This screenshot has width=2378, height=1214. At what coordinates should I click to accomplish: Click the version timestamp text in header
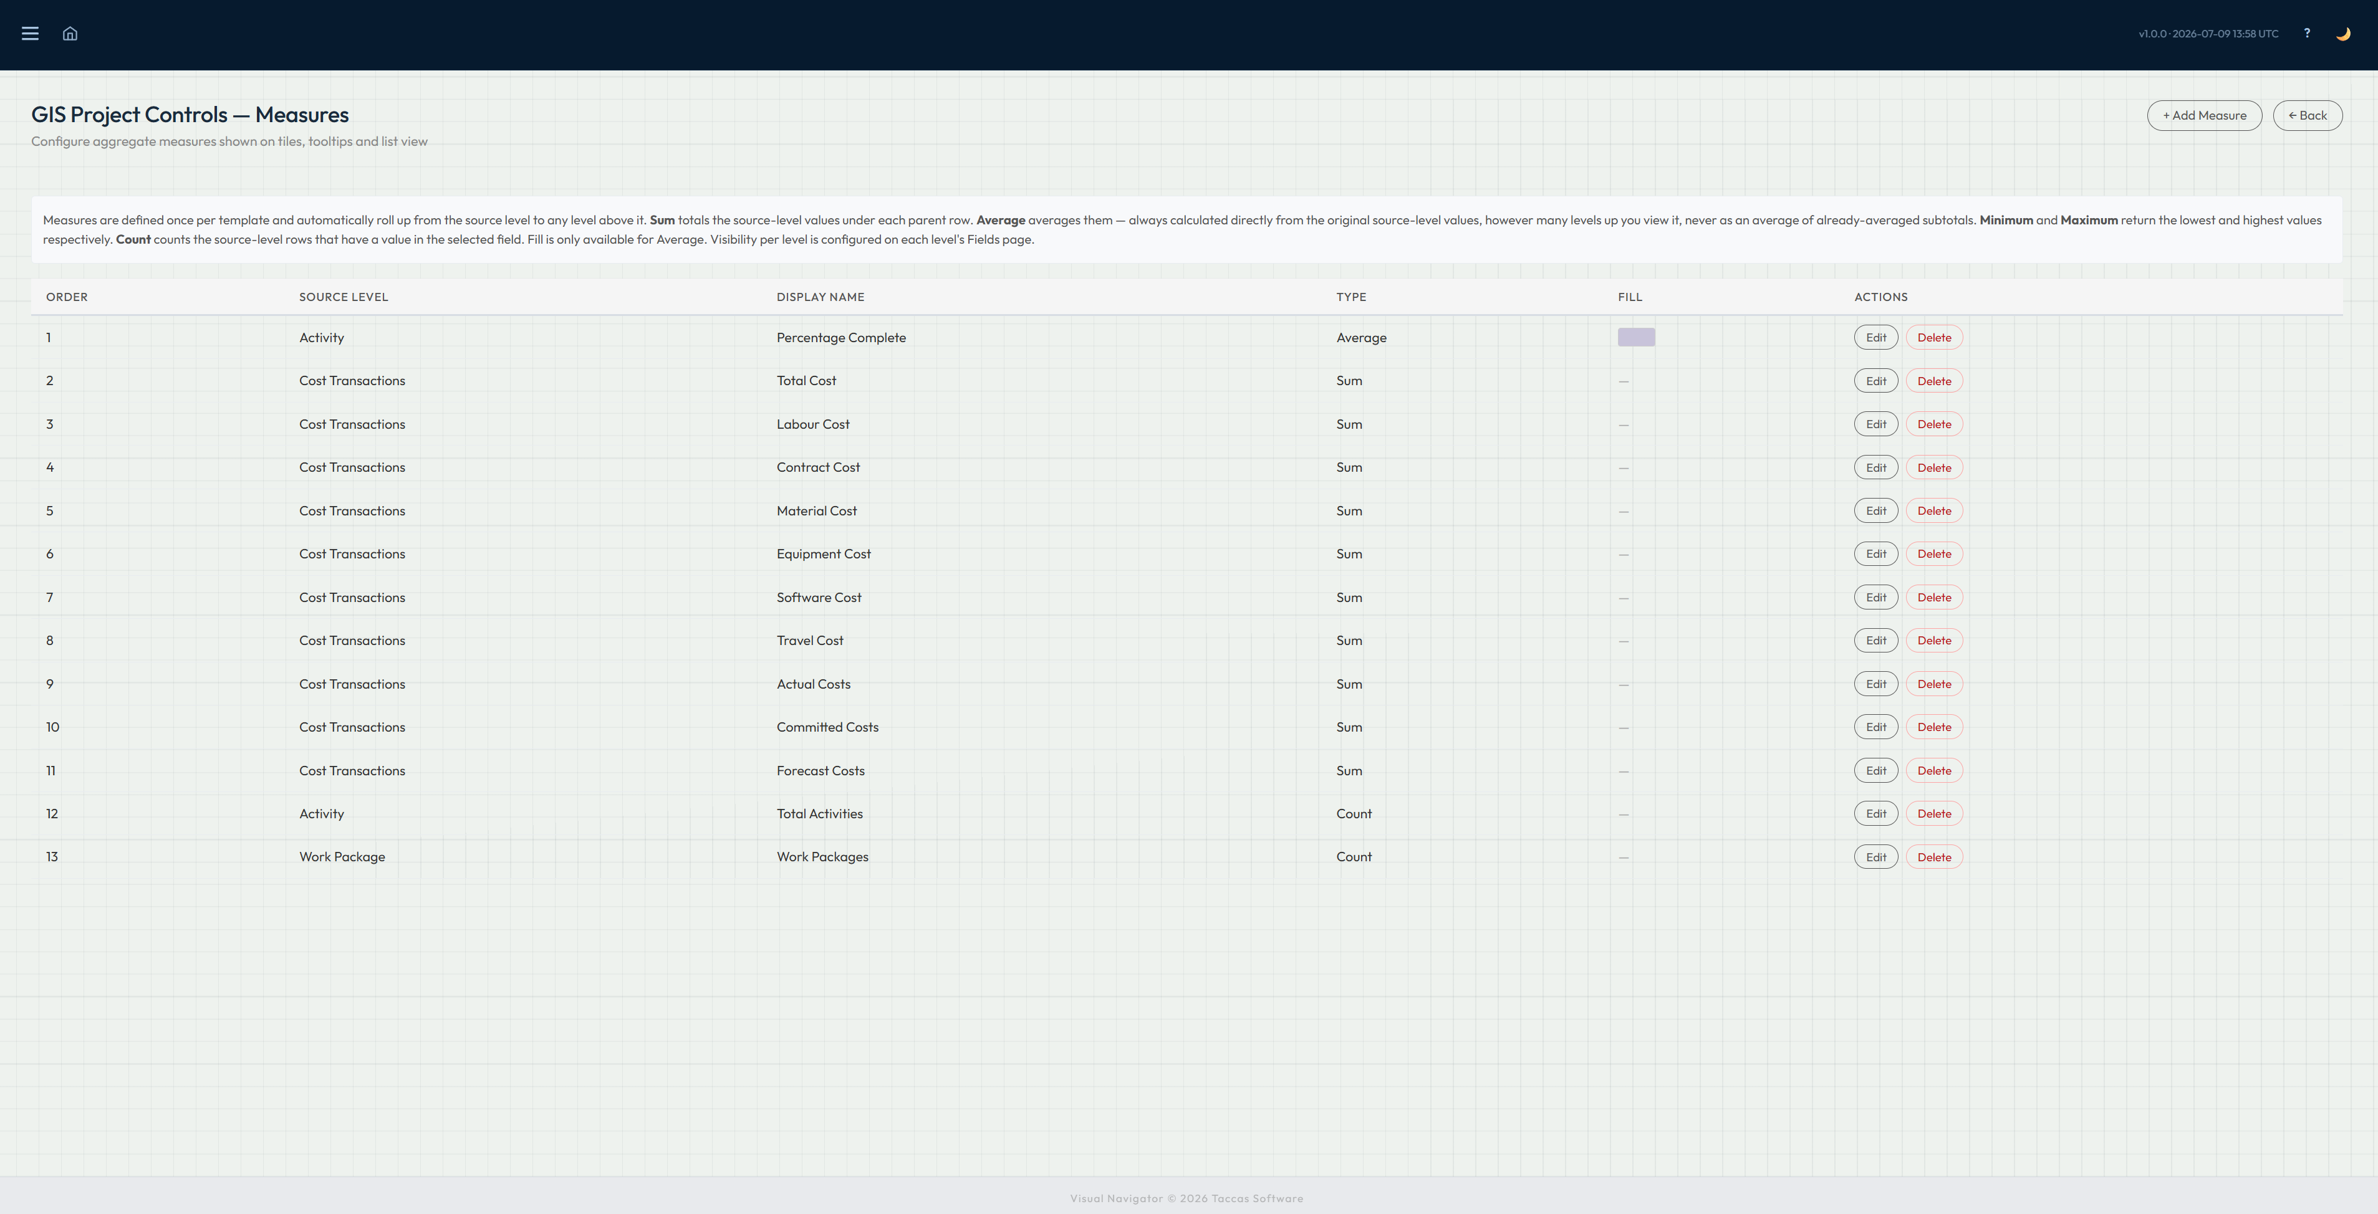point(2208,34)
